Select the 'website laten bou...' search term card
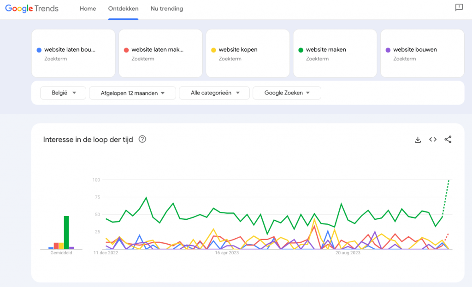Screen dimensions: 472x287 (73, 53)
